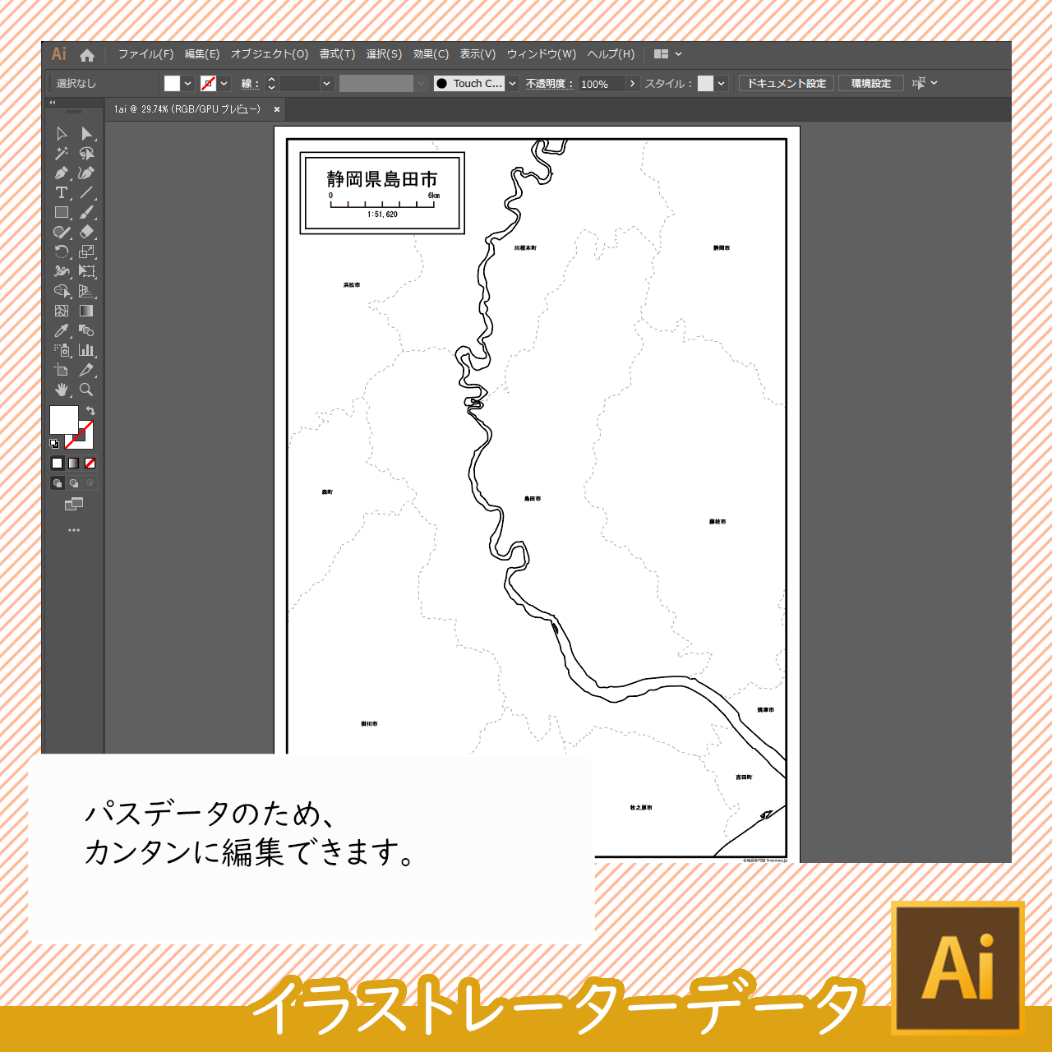Open the 書式(T) menu

pyautogui.click(x=337, y=54)
